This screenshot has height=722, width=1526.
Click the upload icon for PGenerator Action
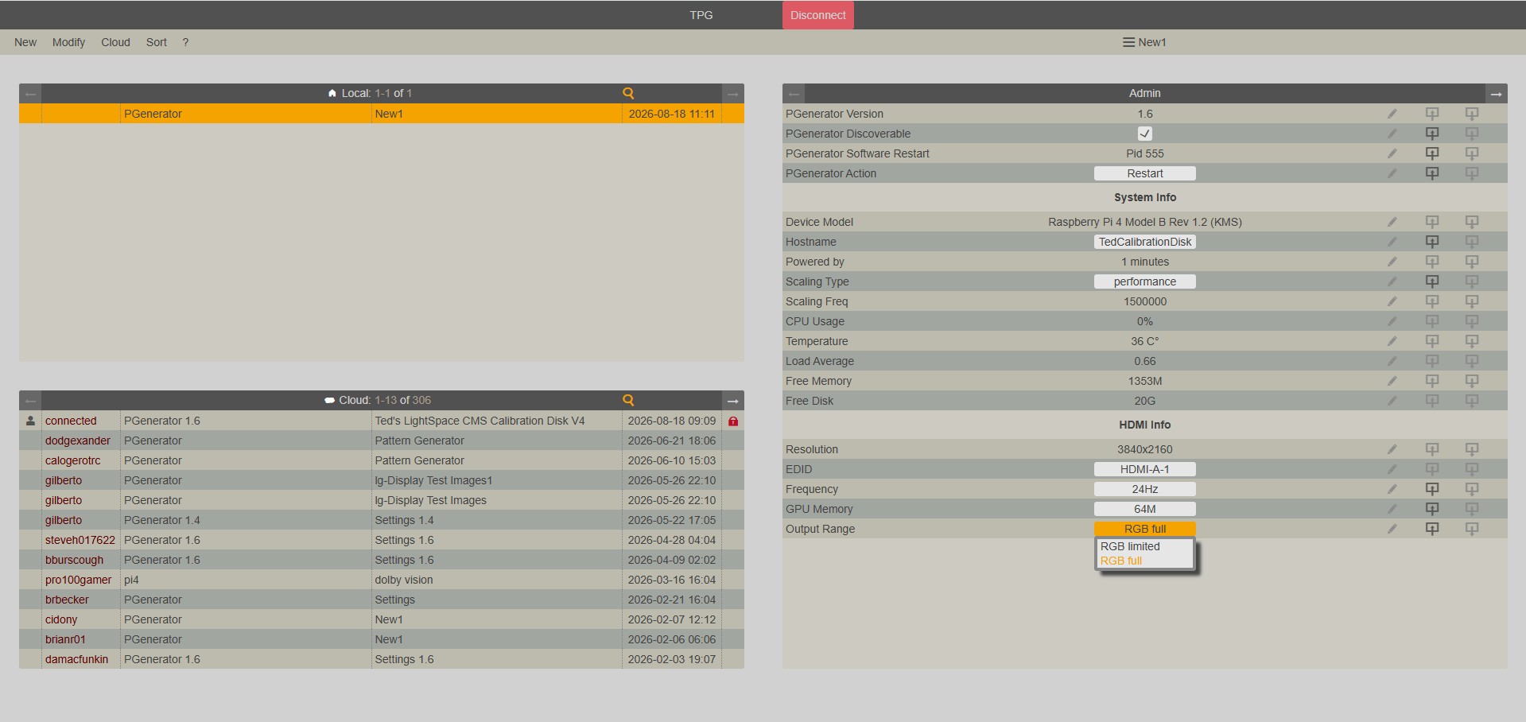pyautogui.click(x=1432, y=173)
